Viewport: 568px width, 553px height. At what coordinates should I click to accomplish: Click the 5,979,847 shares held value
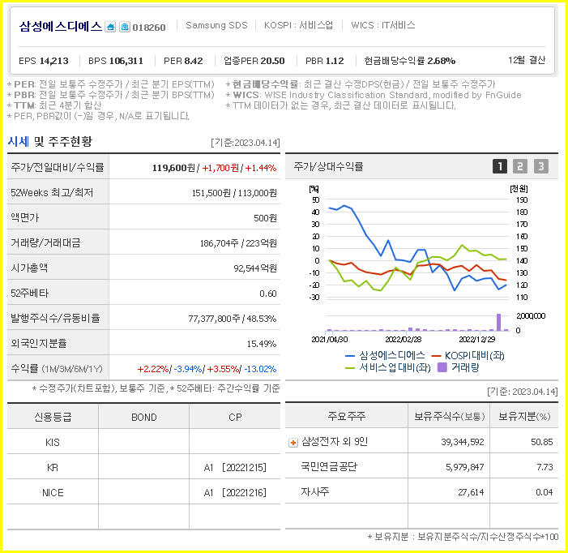(x=465, y=468)
